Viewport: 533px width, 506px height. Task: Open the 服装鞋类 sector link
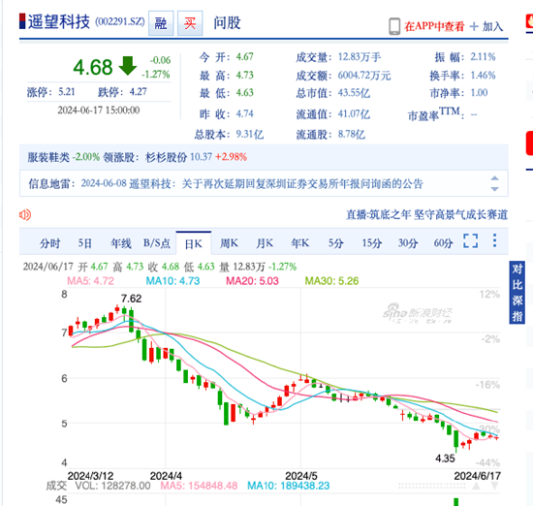pyautogui.click(x=48, y=157)
